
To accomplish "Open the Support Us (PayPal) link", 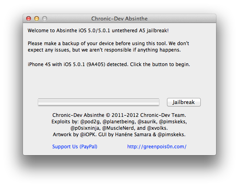I will pos(75,147).
